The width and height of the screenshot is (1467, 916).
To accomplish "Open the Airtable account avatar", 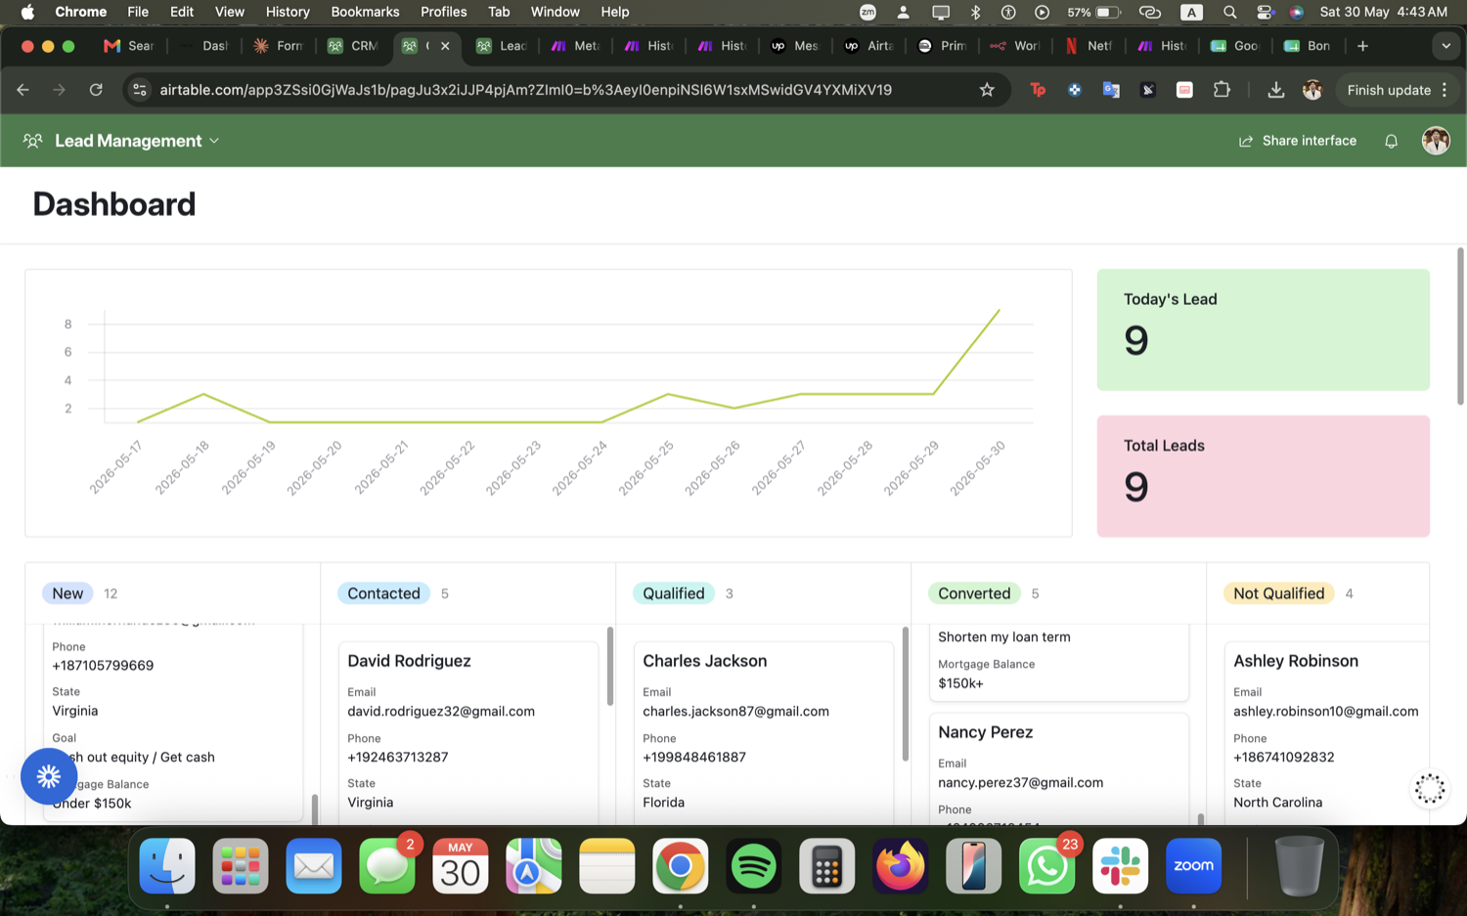I will 1435,141.
